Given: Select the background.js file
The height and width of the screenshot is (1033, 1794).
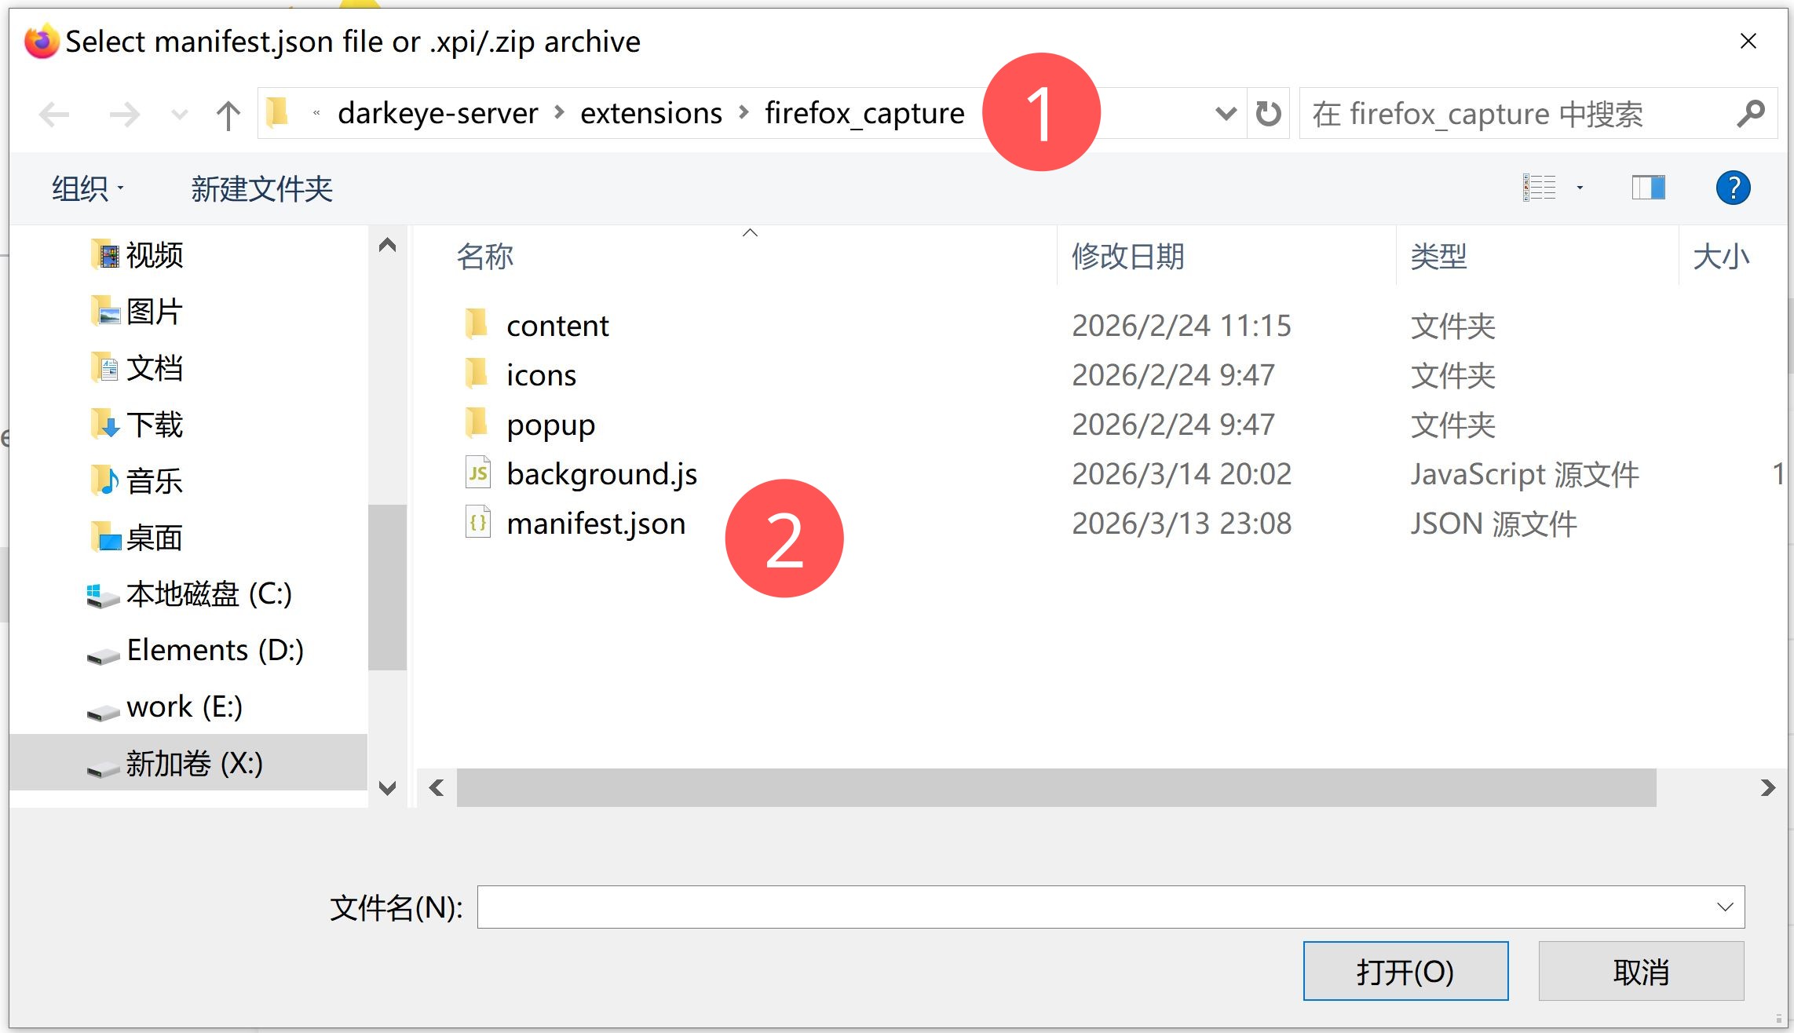Looking at the screenshot, I should 601,474.
